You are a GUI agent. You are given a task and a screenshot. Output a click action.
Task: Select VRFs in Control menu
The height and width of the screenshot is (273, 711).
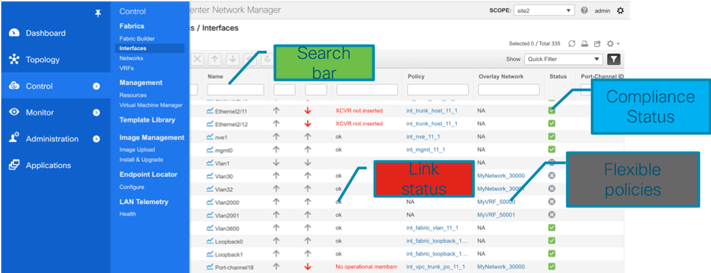coord(127,68)
